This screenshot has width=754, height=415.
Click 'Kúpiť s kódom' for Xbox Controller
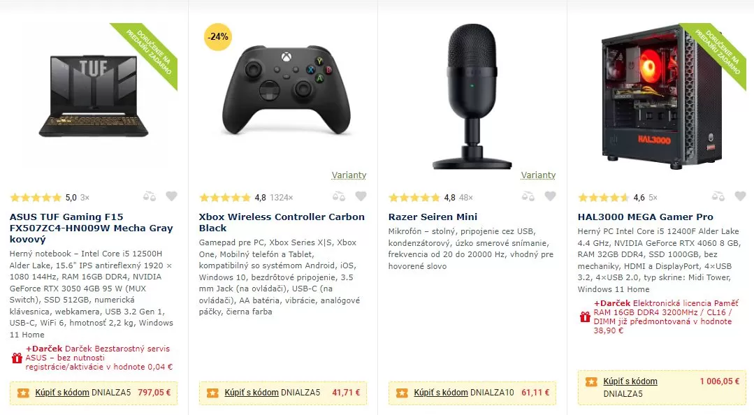251,393
